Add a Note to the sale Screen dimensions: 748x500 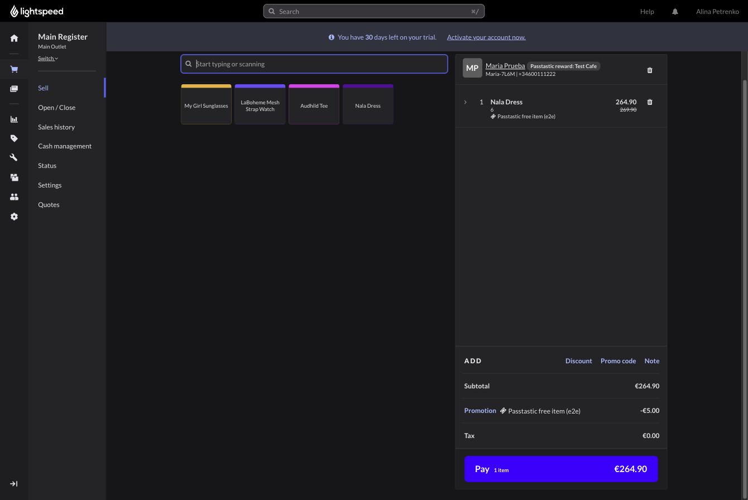(652, 361)
